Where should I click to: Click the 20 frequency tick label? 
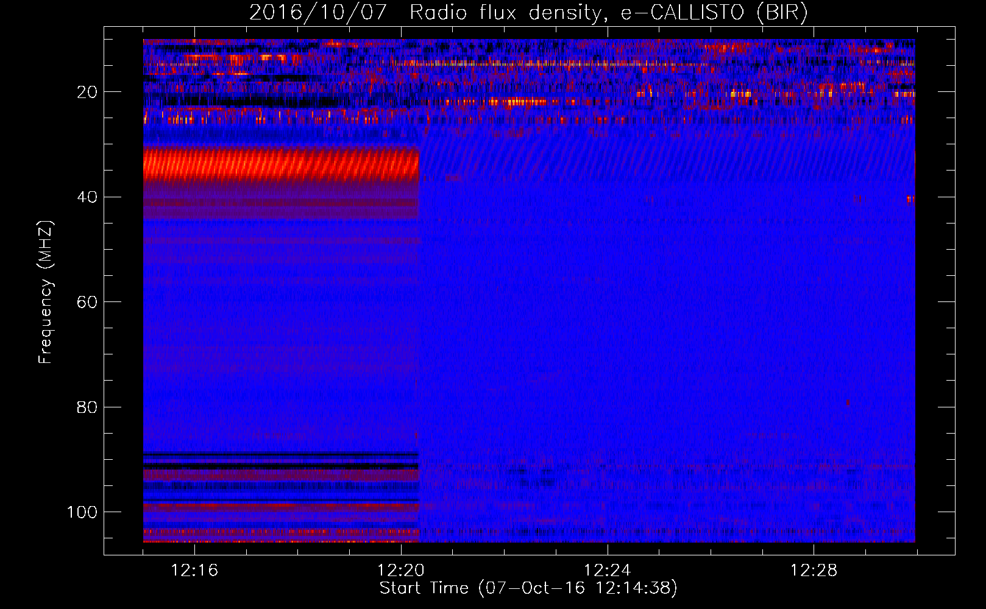point(87,92)
